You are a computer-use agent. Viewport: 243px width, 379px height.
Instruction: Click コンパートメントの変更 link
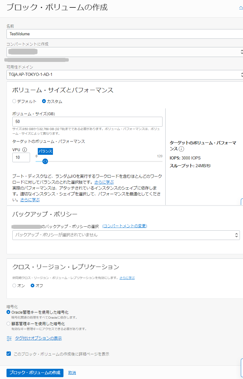click(124, 226)
